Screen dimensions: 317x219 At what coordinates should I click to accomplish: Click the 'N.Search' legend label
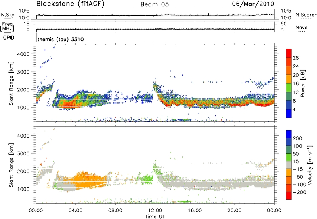click(x=306, y=15)
